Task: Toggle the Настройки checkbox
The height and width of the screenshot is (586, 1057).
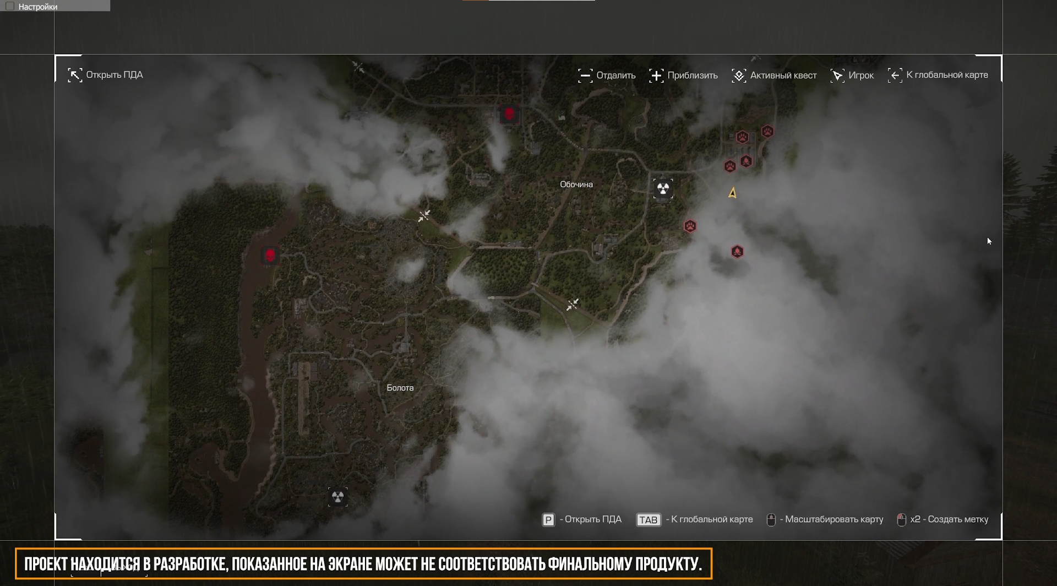Action: pyautogui.click(x=9, y=6)
